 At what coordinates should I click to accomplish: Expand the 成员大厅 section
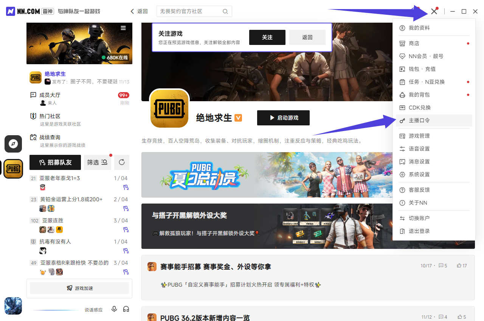coord(50,95)
